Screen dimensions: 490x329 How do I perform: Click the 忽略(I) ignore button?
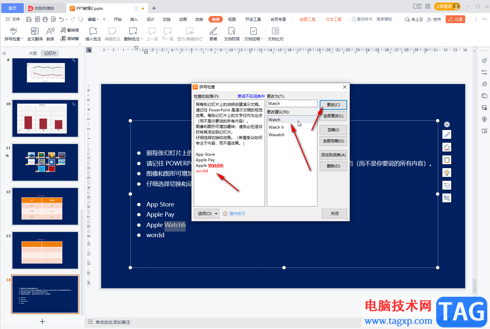333,130
